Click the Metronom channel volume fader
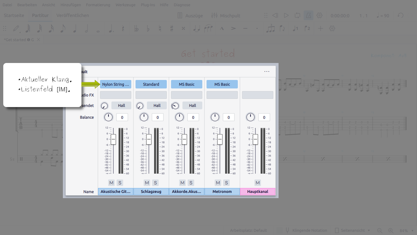This screenshot has height=235, width=417. [x=220, y=139]
